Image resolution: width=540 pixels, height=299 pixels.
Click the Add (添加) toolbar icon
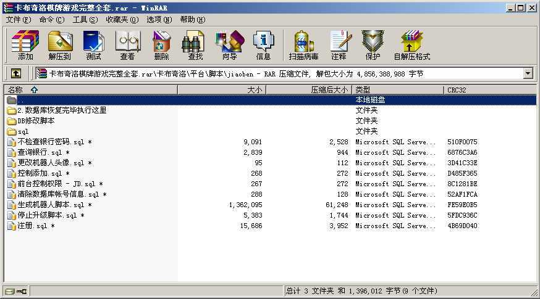[25, 45]
